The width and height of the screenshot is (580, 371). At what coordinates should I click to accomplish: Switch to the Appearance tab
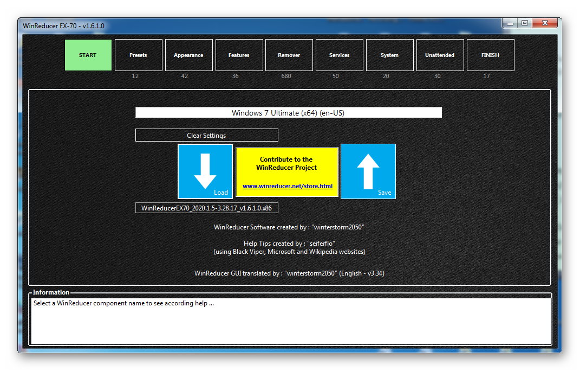(x=188, y=55)
